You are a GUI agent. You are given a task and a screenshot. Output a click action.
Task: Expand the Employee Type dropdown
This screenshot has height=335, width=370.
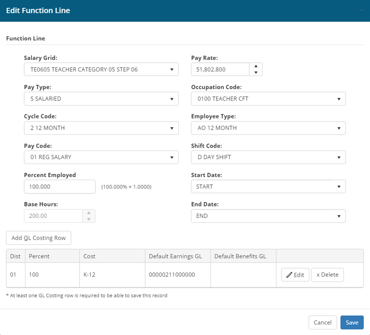coord(268,128)
